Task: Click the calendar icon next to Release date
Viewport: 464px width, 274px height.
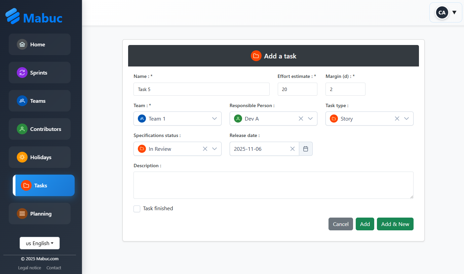Action: pos(306,148)
